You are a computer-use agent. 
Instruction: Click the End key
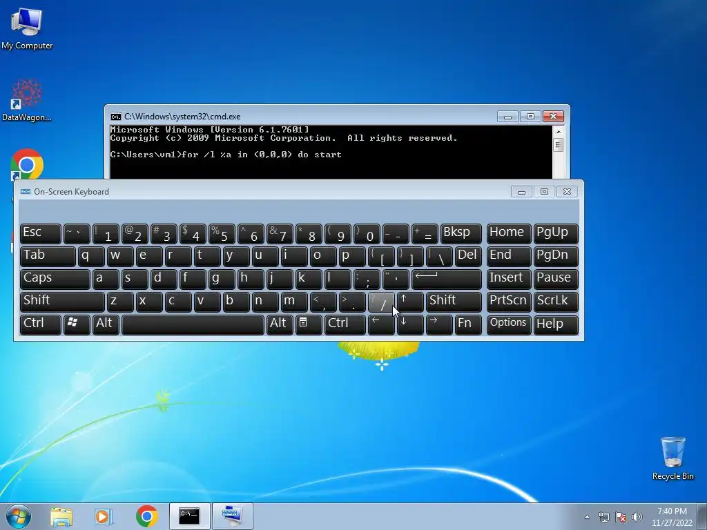[509, 257]
